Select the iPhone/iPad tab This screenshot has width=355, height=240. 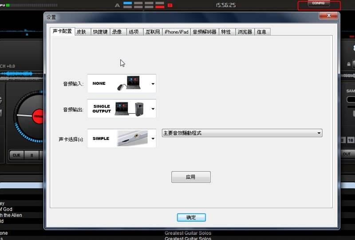176,32
